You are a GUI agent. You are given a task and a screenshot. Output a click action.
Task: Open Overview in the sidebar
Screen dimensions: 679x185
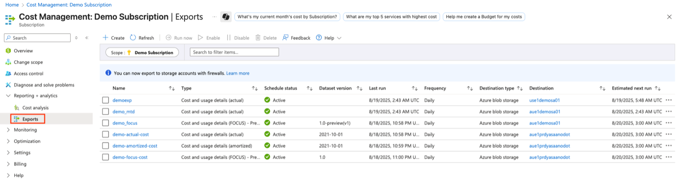pyautogui.click(x=23, y=51)
